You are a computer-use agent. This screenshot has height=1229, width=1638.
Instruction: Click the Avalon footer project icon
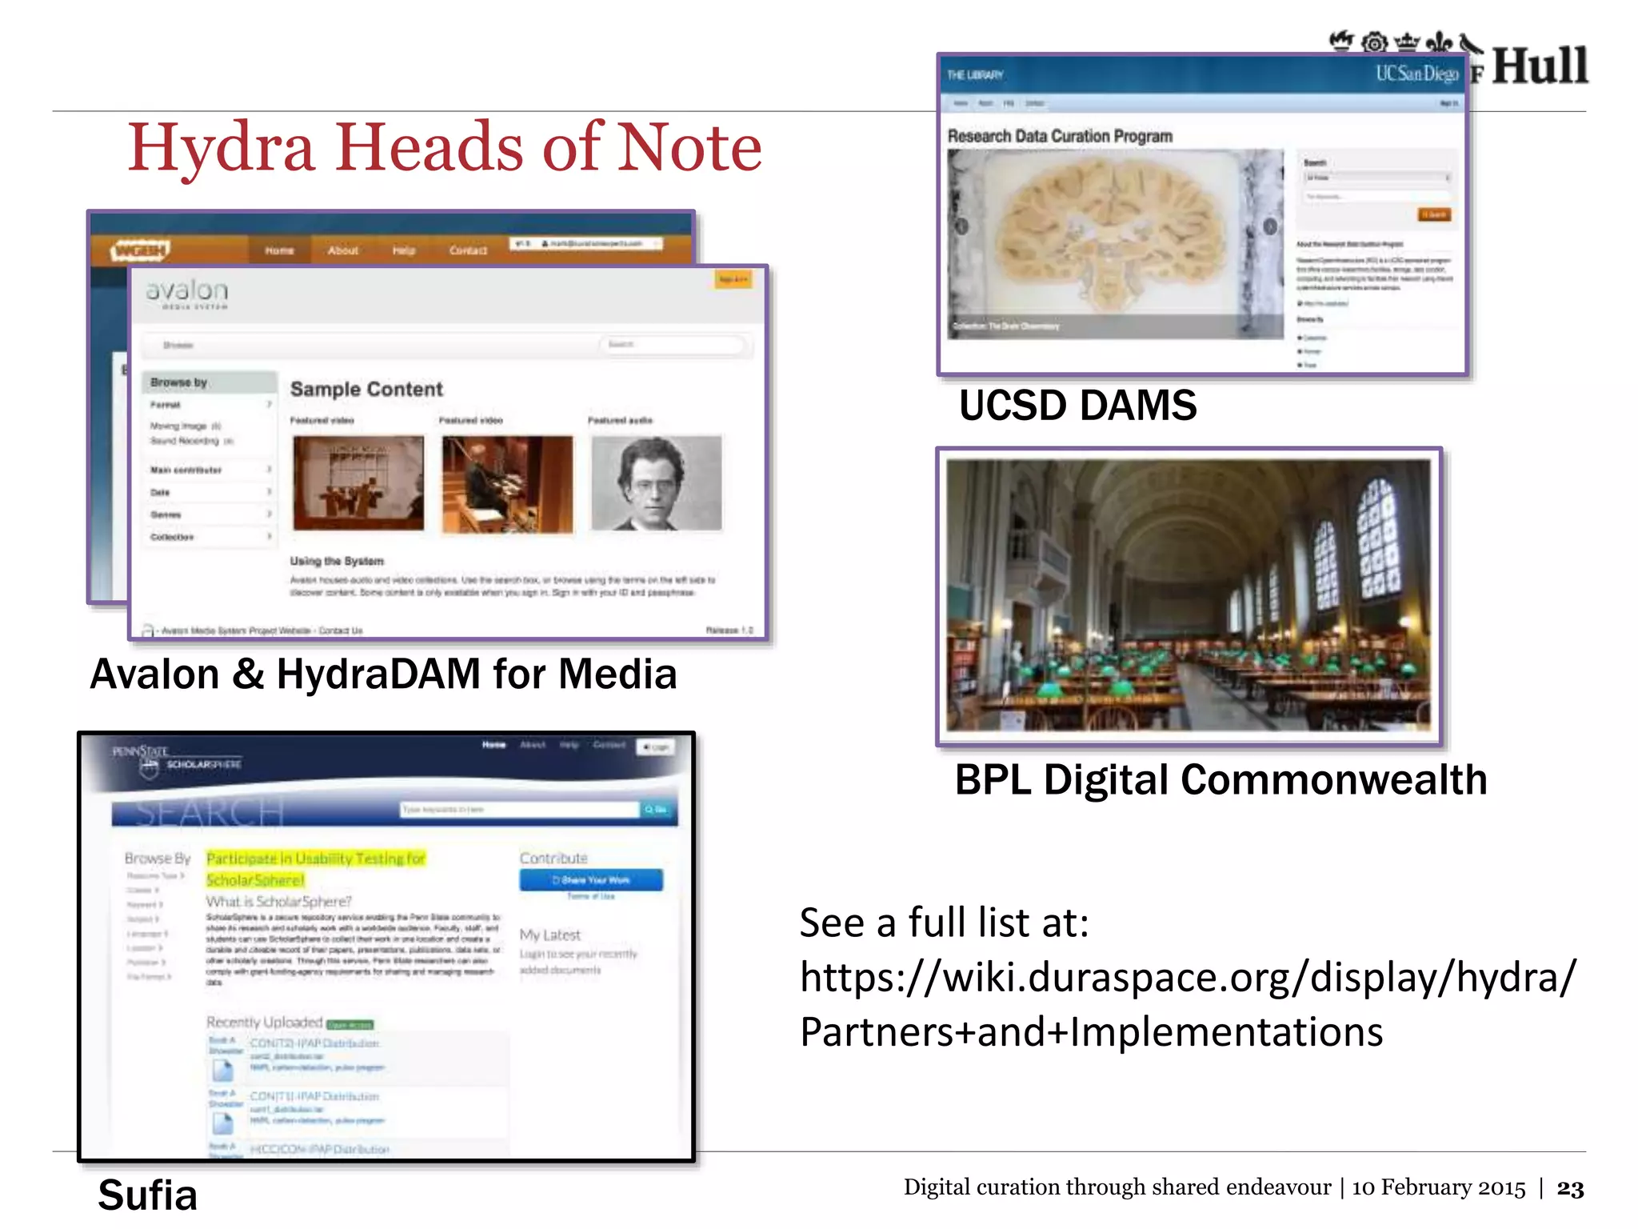coord(148,631)
